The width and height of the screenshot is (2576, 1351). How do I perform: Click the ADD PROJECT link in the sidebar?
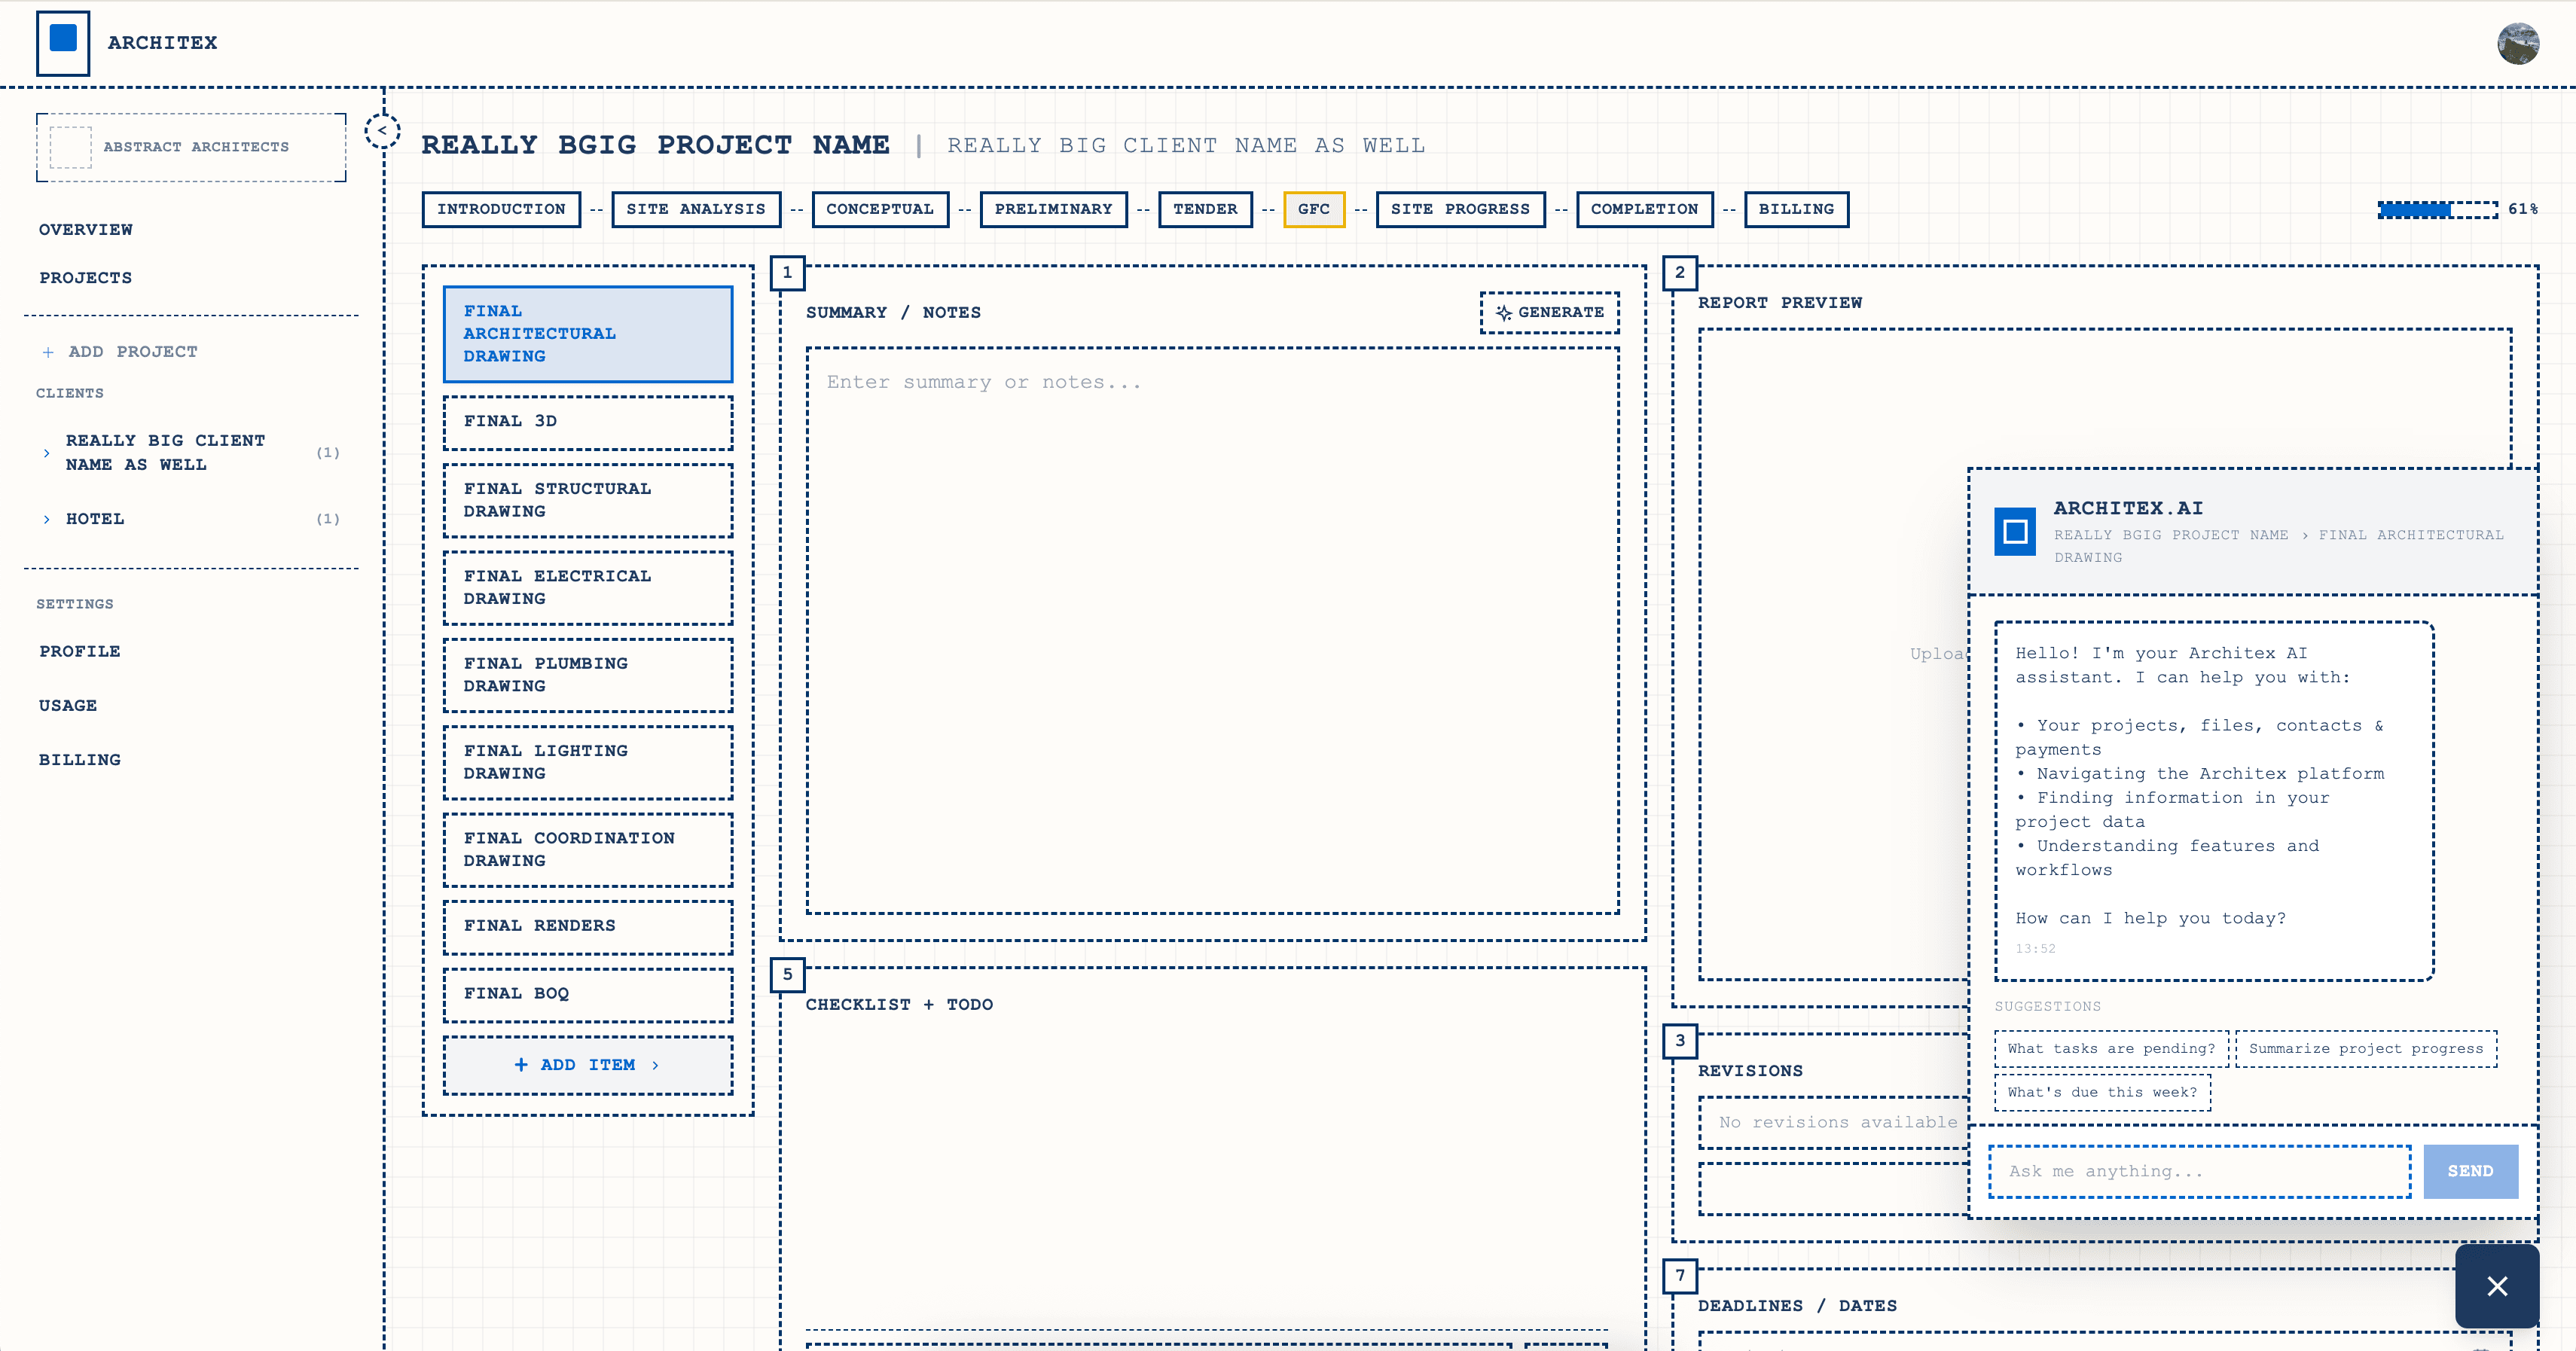click(x=119, y=351)
